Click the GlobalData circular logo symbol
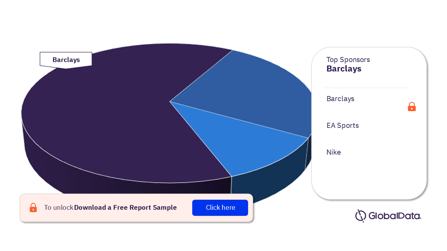Image resolution: width=447 pixels, height=251 pixels. pos(360,216)
